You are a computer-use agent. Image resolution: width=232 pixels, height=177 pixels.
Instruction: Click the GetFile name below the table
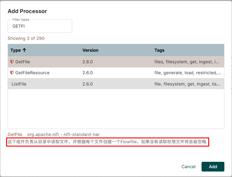click(x=15, y=134)
